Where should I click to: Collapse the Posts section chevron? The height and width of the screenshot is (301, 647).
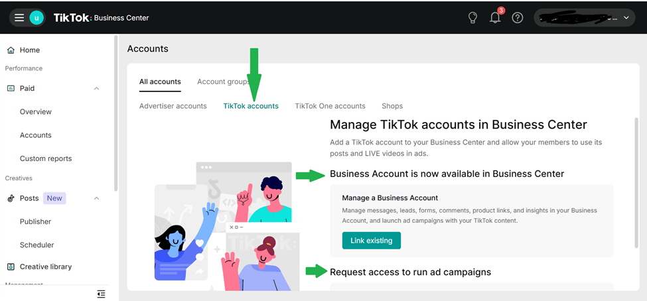(x=97, y=198)
